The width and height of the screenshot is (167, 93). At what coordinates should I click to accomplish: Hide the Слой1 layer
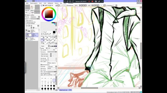click(x=26, y=38)
